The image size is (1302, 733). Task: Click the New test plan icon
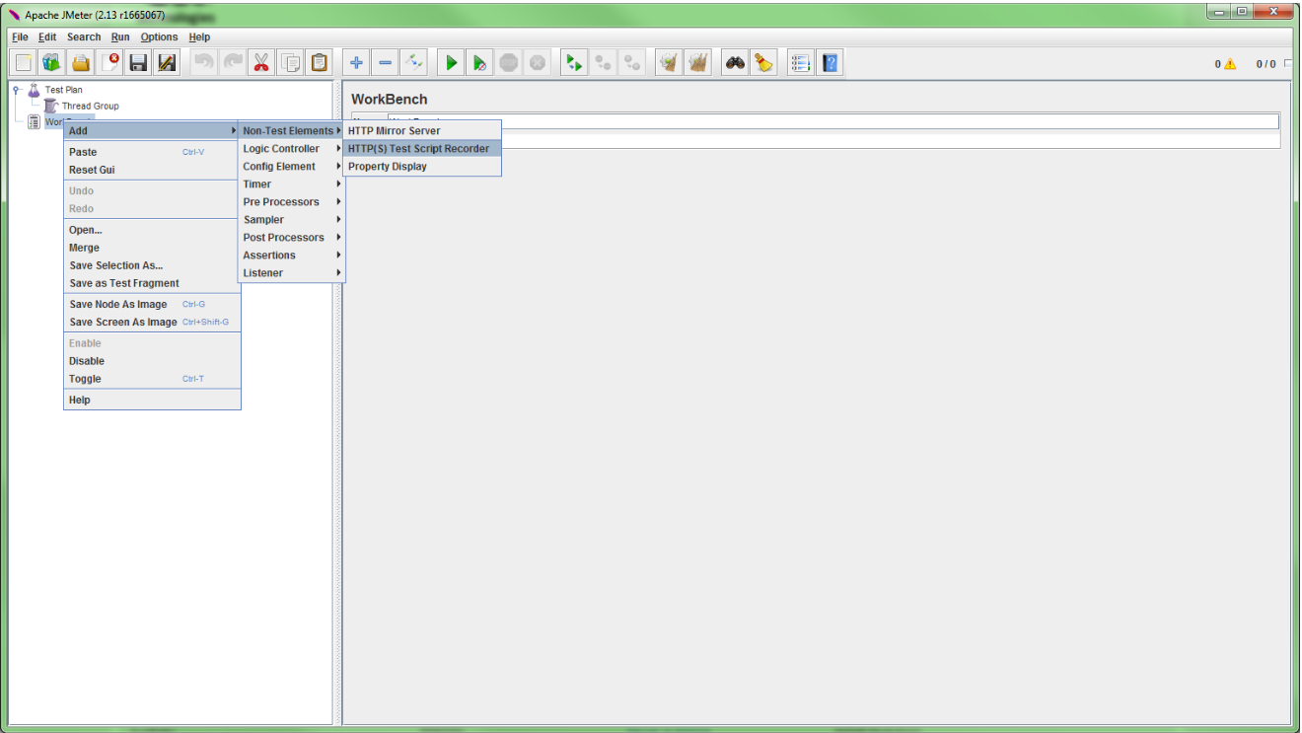[24, 63]
